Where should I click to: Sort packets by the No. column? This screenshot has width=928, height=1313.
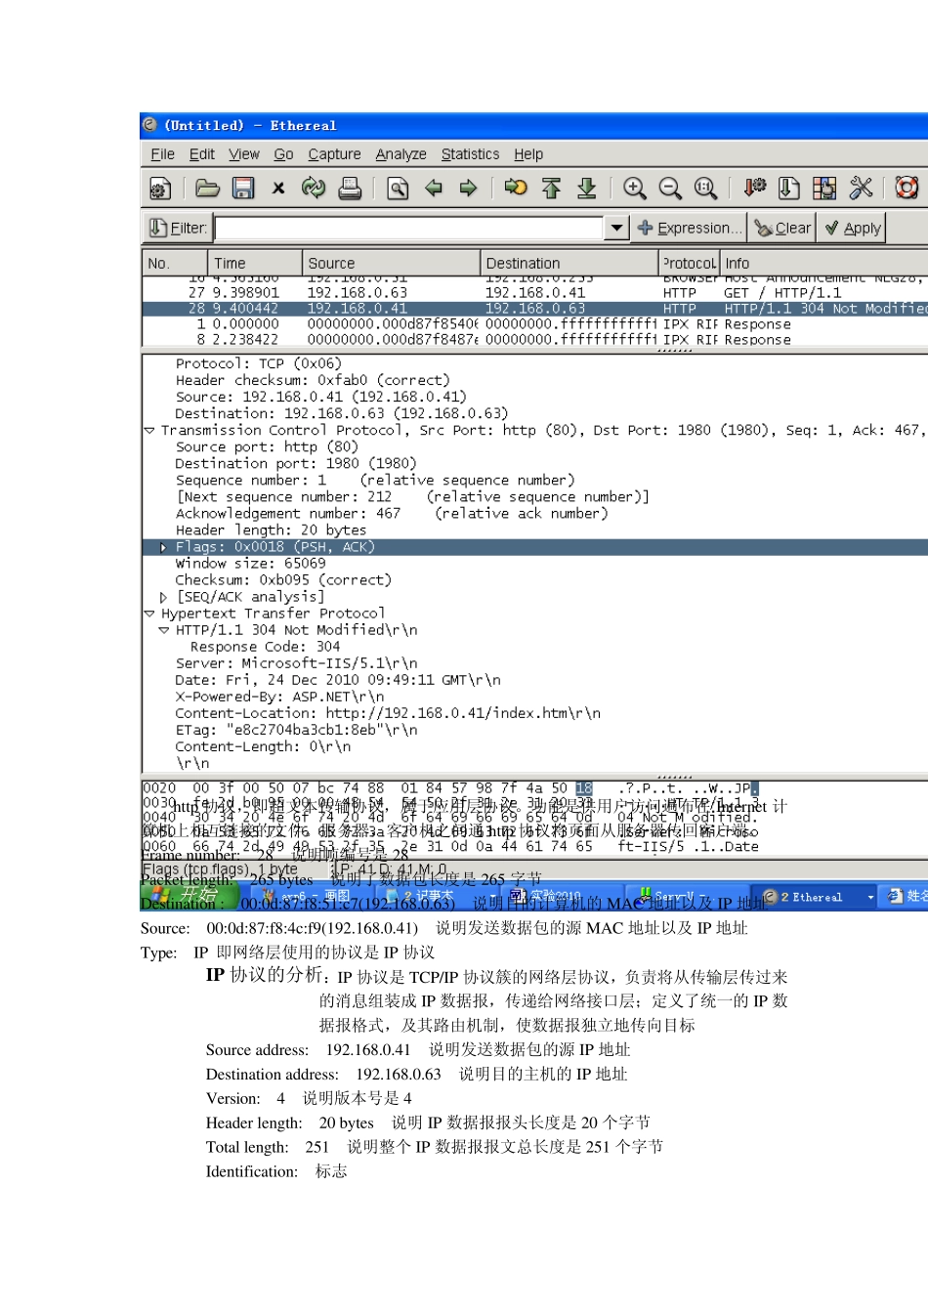(175, 264)
